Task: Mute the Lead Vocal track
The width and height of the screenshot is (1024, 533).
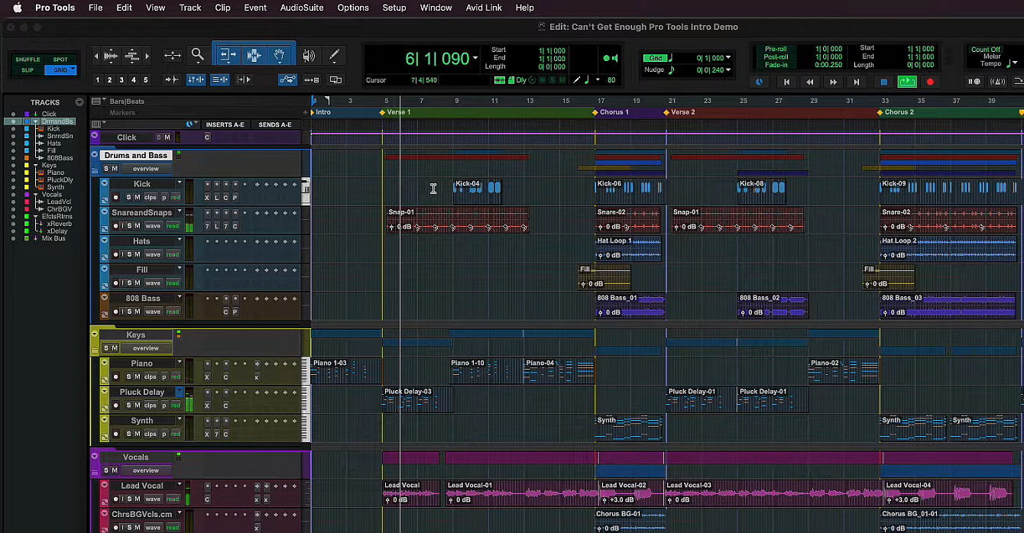Action: pyautogui.click(x=137, y=499)
